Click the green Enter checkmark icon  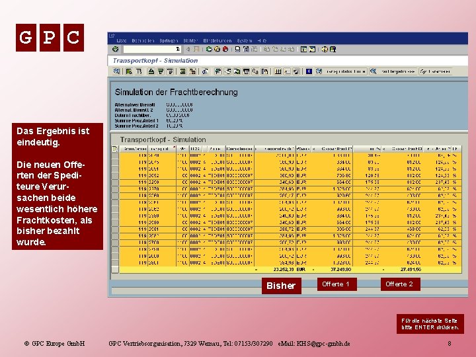coord(115,49)
